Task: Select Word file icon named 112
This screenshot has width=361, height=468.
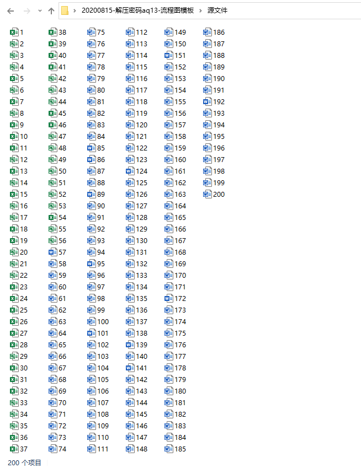Action: point(130,32)
